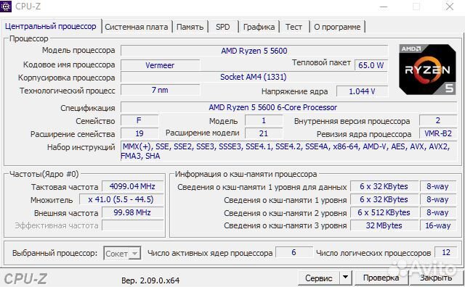Switch to the Тест tab
The width and height of the screenshot is (465, 287).
click(294, 27)
